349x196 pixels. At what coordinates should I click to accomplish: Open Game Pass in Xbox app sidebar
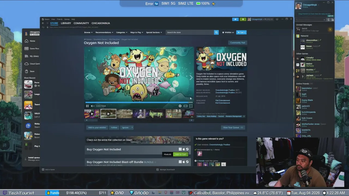[32, 48]
